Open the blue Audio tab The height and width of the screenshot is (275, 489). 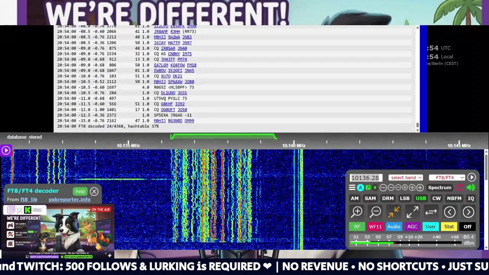(x=394, y=226)
